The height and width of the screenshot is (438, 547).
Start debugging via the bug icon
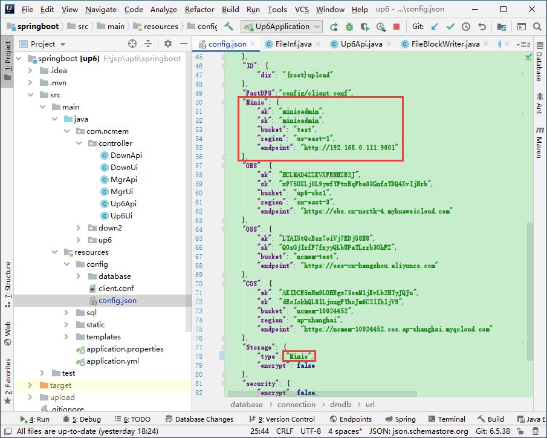coord(349,27)
